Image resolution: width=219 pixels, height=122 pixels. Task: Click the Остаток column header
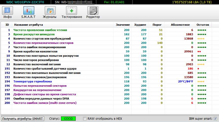(203, 25)
